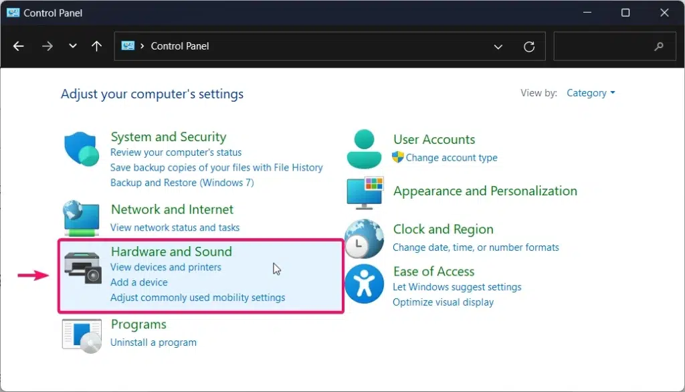This screenshot has height=392, width=685.
Task: Open Backup and Restore (Windows 7)
Action: pyautogui.click(x=182, y=183)
